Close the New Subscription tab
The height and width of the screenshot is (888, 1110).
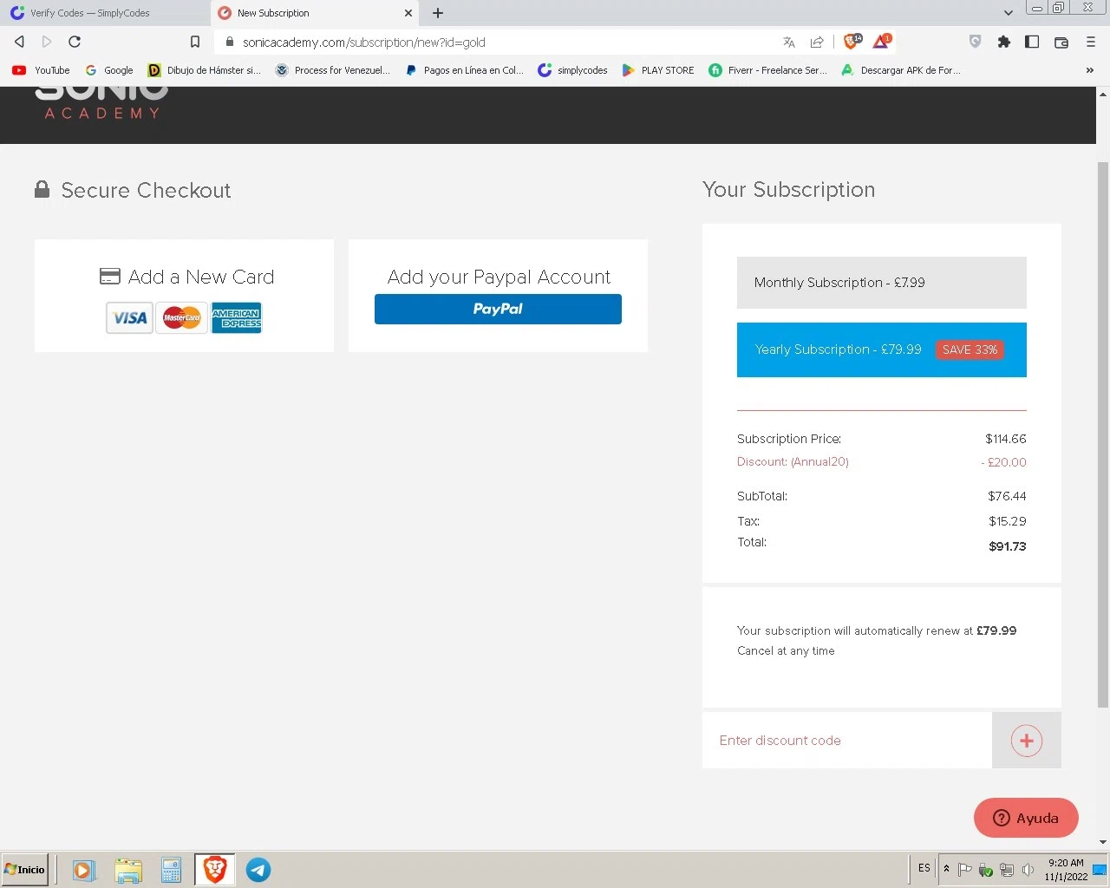click(x=408, y=13)
